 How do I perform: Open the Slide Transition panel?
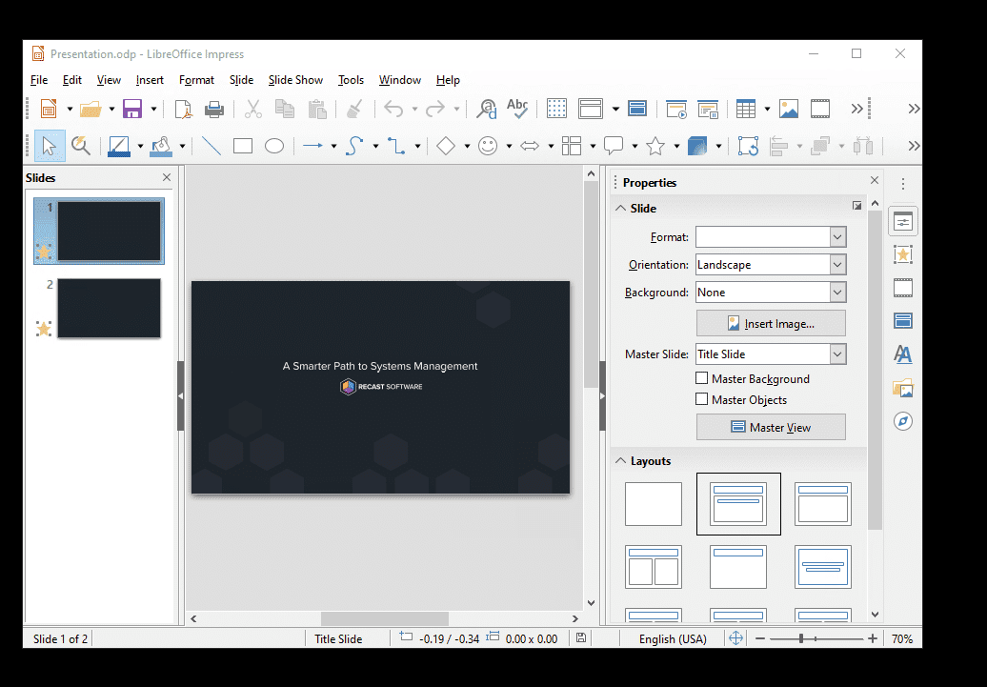(902, 287)
